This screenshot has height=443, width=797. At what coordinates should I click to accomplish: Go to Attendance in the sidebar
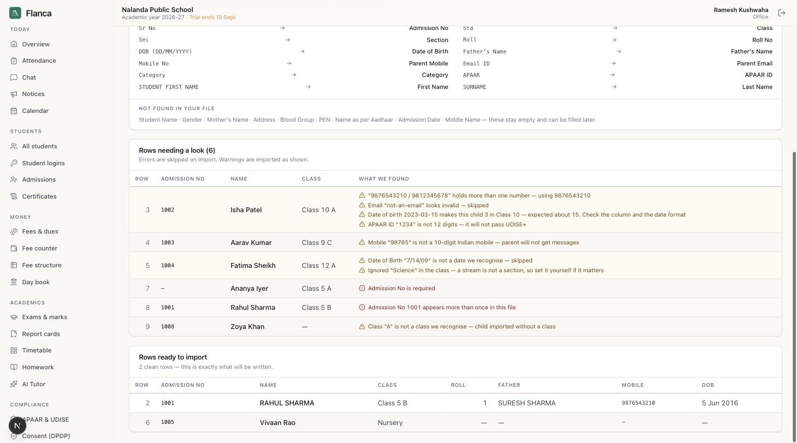pos(39,61)
